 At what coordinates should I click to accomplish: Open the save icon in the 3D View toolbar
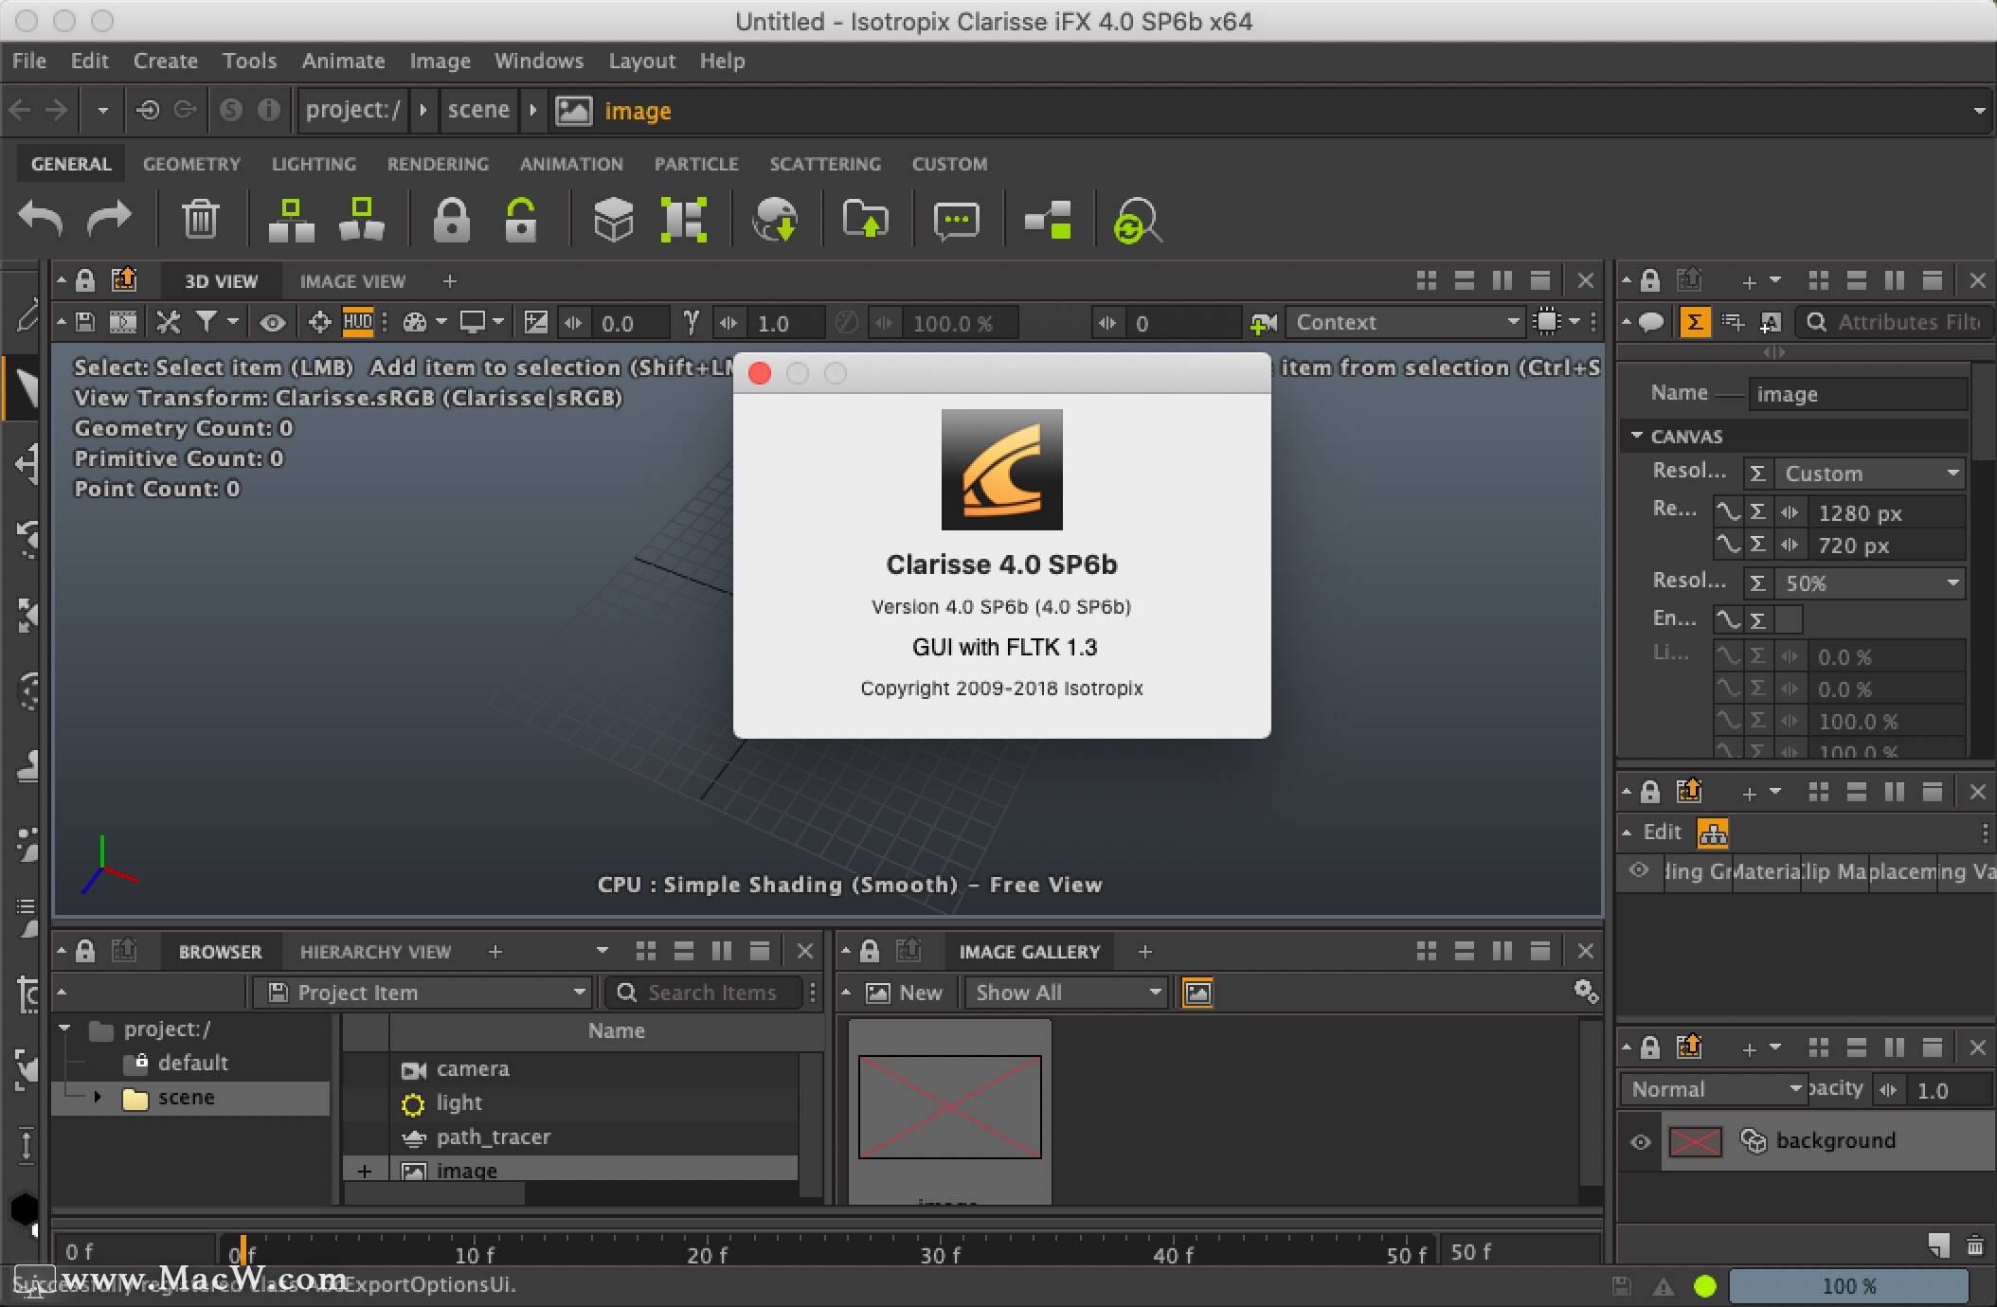pyautogui.click(x=83, y=322)
